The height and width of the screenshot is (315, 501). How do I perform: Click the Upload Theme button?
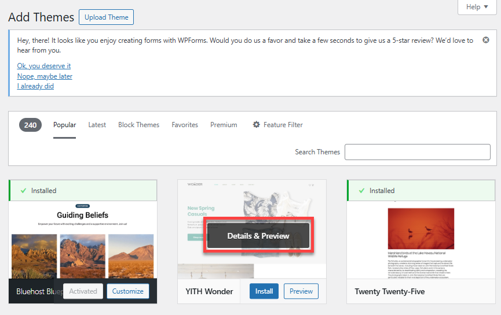tap(107, 17)
